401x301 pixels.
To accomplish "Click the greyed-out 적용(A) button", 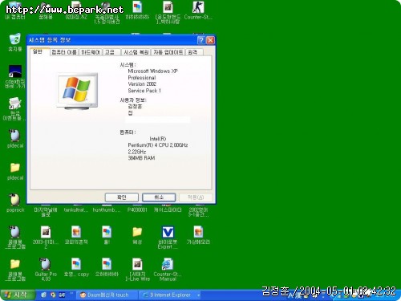I will 196,197.
